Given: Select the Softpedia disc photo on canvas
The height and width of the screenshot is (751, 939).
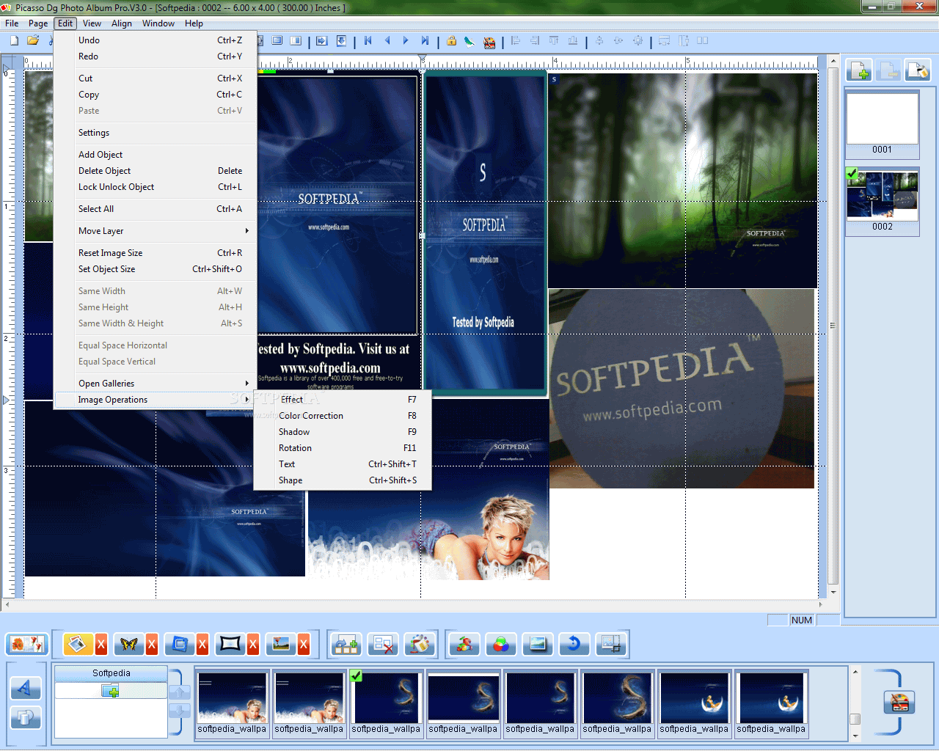Looking at the screenshot, I should pyautogui.click(x=682, y=389).
